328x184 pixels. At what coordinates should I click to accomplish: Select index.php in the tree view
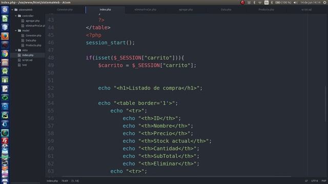28,55
